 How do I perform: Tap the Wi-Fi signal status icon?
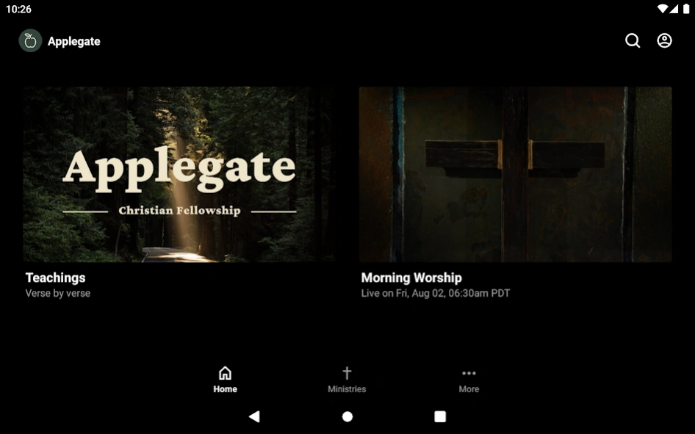(663, 9)
